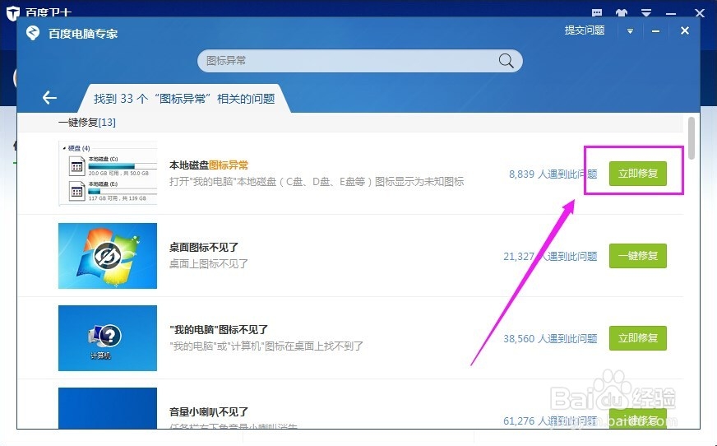This screenshot has width=717, height=446.
Task: Open the 我的电脑 computer icon thumbnail
Action: 108,338
